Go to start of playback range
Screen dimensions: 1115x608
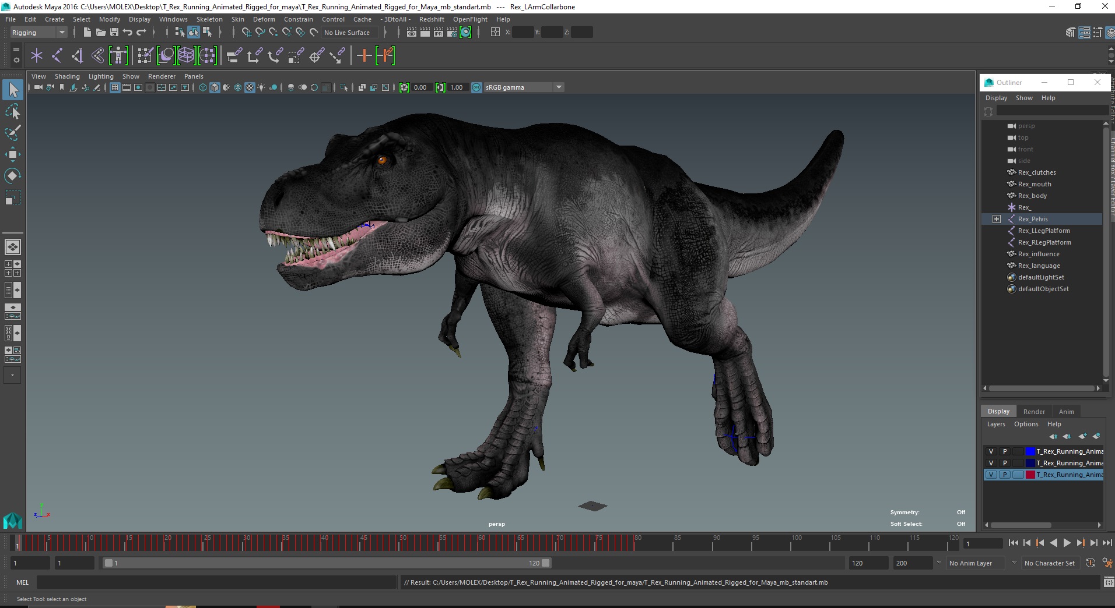pyautogui.click(x=1013, y=543)
